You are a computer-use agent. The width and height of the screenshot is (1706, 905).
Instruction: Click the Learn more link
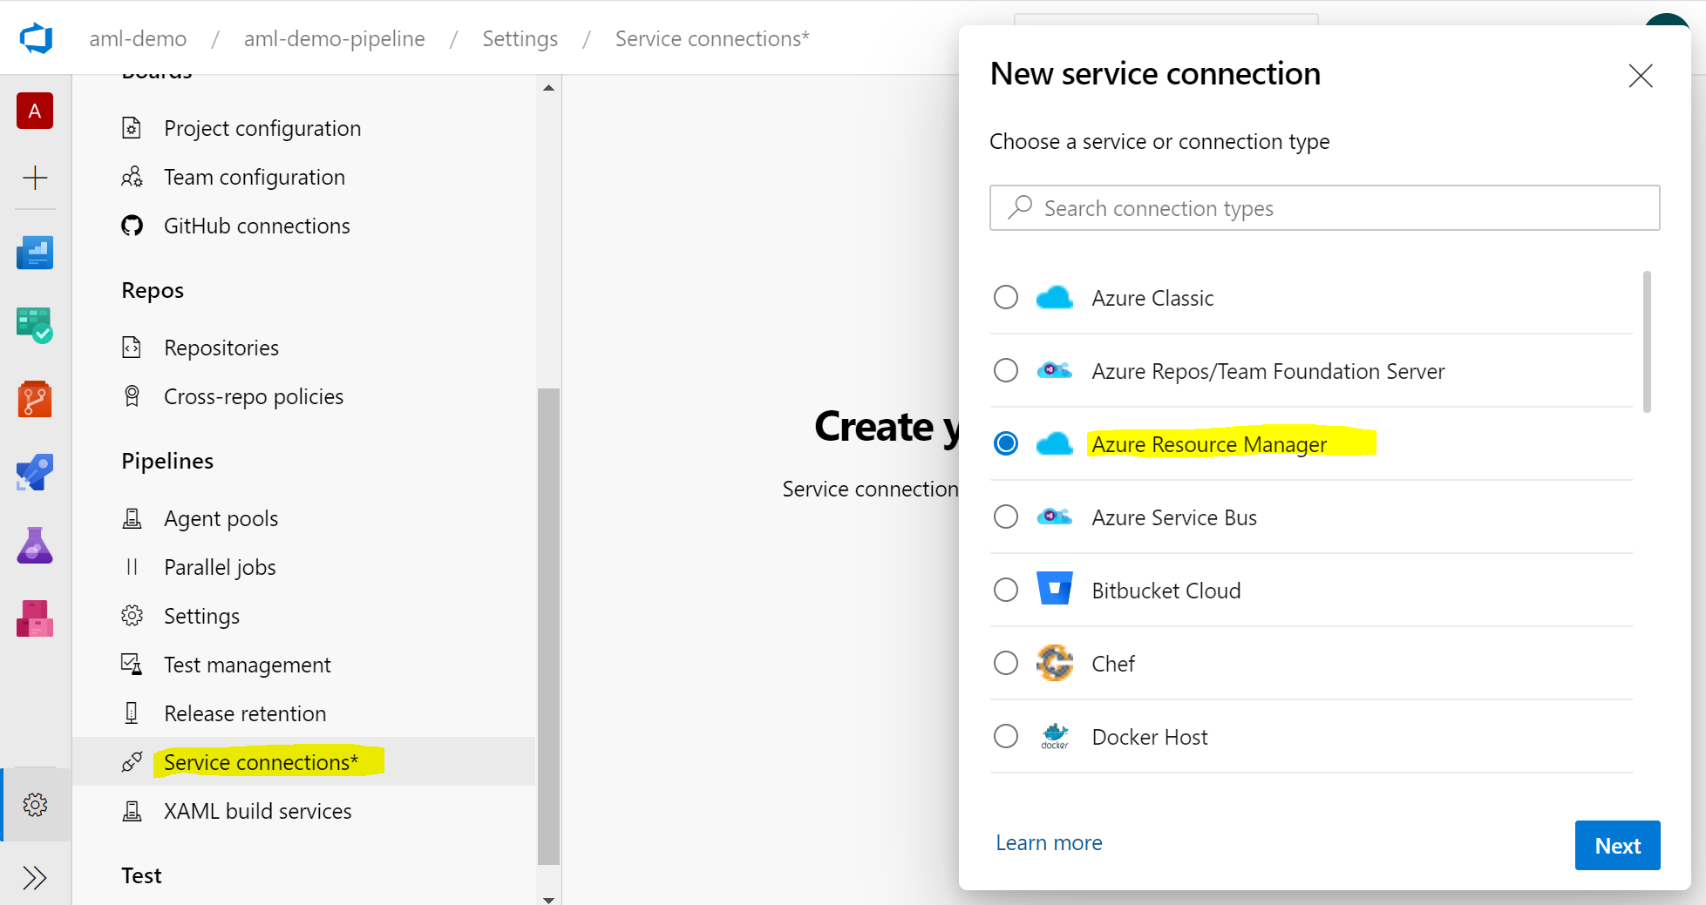tap(1049, 842)
